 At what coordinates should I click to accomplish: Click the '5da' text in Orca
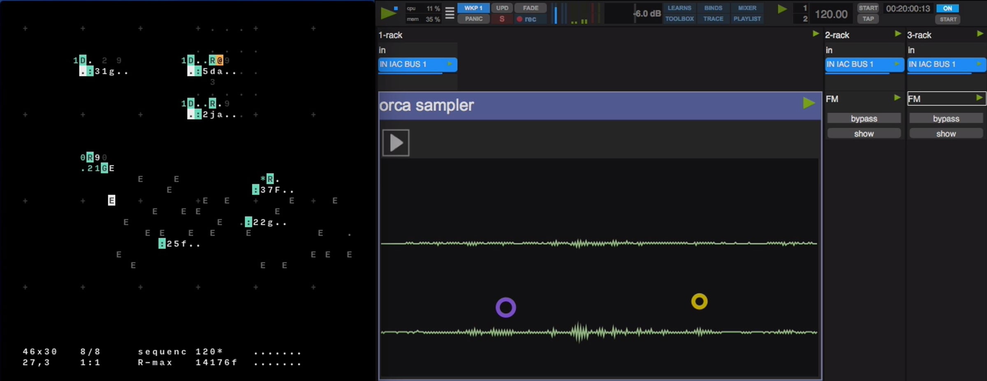click(213, 71)
